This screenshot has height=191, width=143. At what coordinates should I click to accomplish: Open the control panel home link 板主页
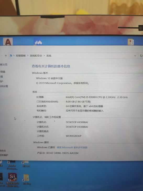pos(4,65)
